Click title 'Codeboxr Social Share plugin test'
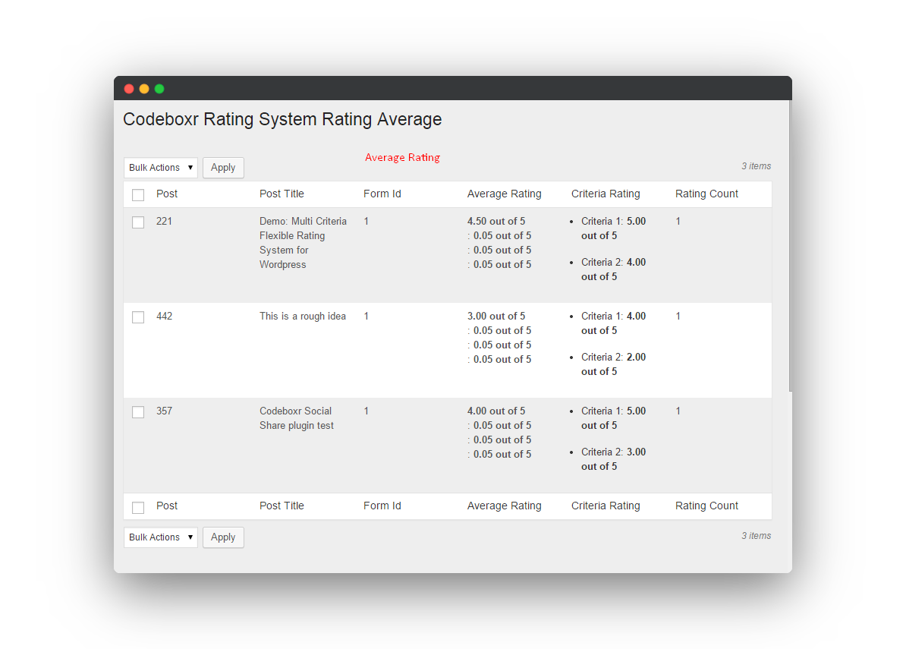The width and height of the screenshot is (906, 649). (x=297, y=418)
